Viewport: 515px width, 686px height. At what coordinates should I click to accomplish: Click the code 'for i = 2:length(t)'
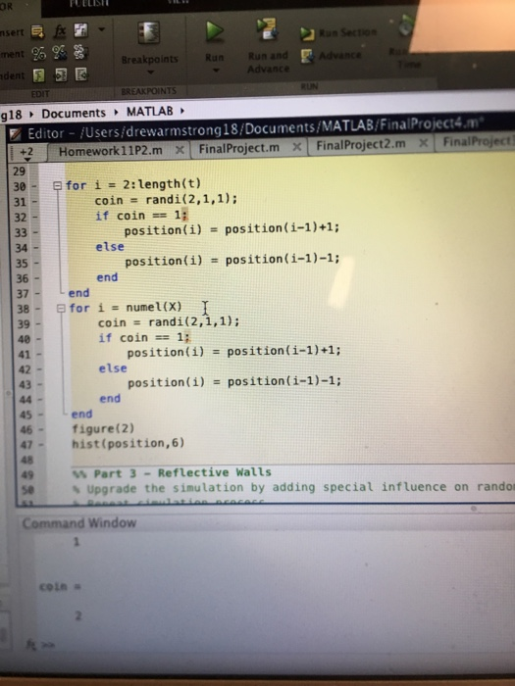tap(133, 184)
